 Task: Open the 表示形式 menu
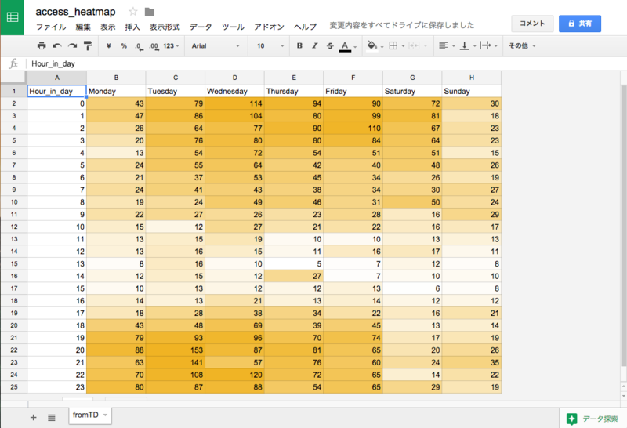pos(165,27)
